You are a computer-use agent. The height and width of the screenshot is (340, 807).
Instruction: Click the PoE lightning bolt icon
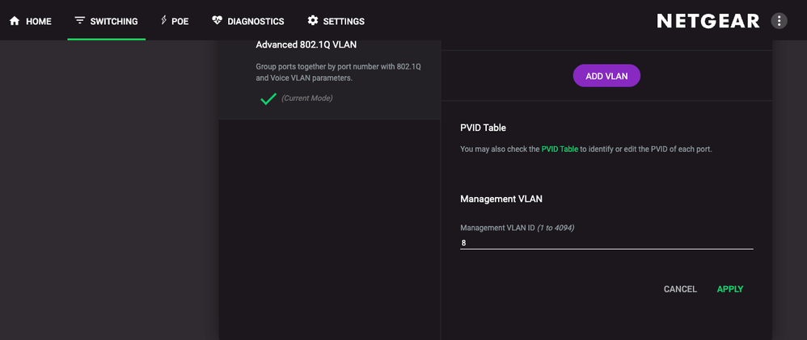click(x=163, y=20)
